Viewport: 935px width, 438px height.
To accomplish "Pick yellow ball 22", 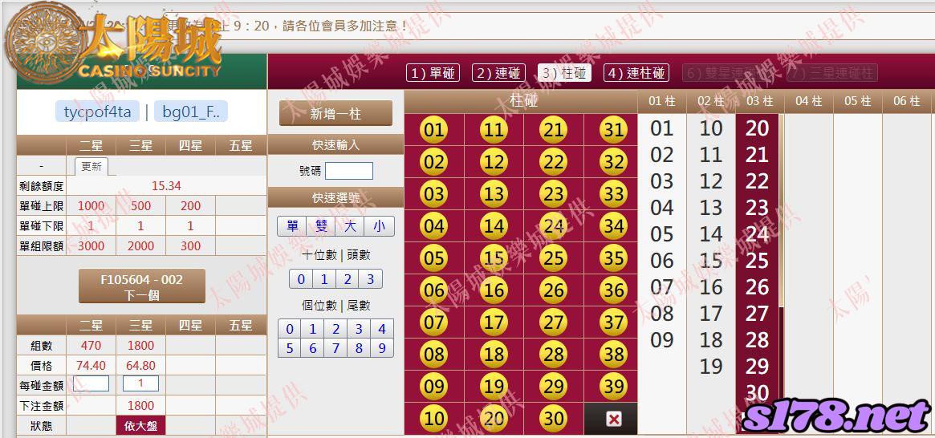I will click(553, 162).
